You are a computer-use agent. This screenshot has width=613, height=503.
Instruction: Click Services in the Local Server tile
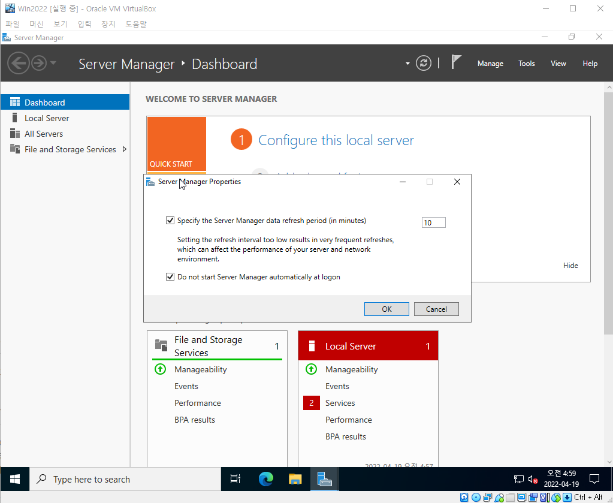tap(340, 403)
